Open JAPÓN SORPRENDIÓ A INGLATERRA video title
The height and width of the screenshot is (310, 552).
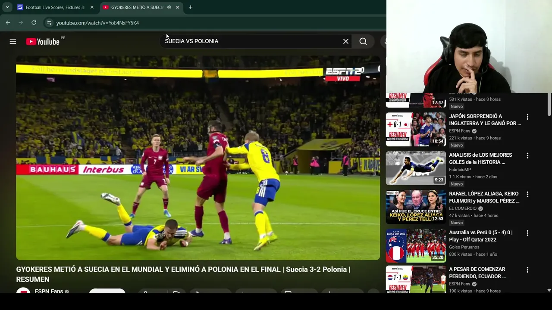click(x=485, y=120)
